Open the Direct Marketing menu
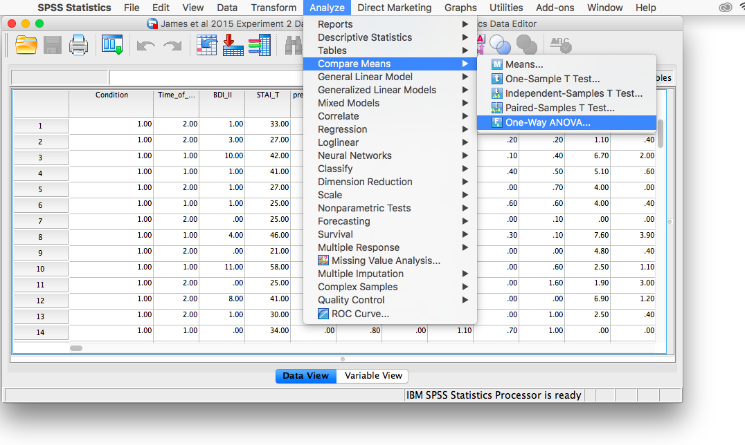The width and height of the screenshot is (745, 445). (395, 8)
